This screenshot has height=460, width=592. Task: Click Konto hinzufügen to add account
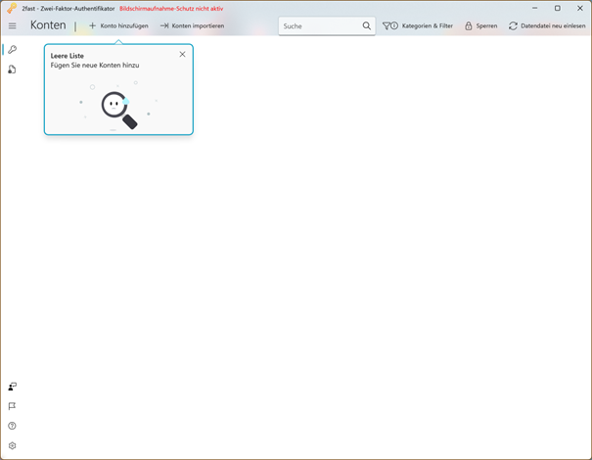(118, 25)
